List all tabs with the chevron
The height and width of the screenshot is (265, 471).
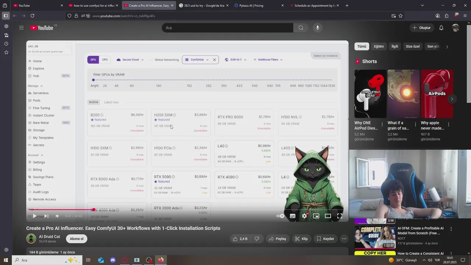coord(422,6)
